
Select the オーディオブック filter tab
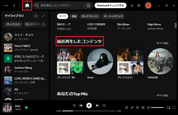(113, 16)
